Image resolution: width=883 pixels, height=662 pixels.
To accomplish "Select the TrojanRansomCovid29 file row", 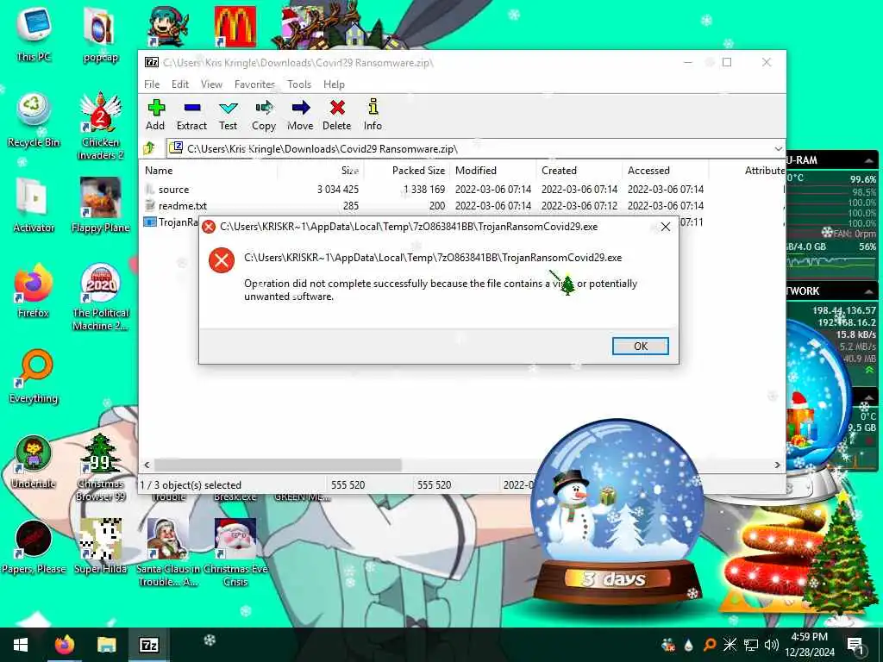I will pos(170,222).
